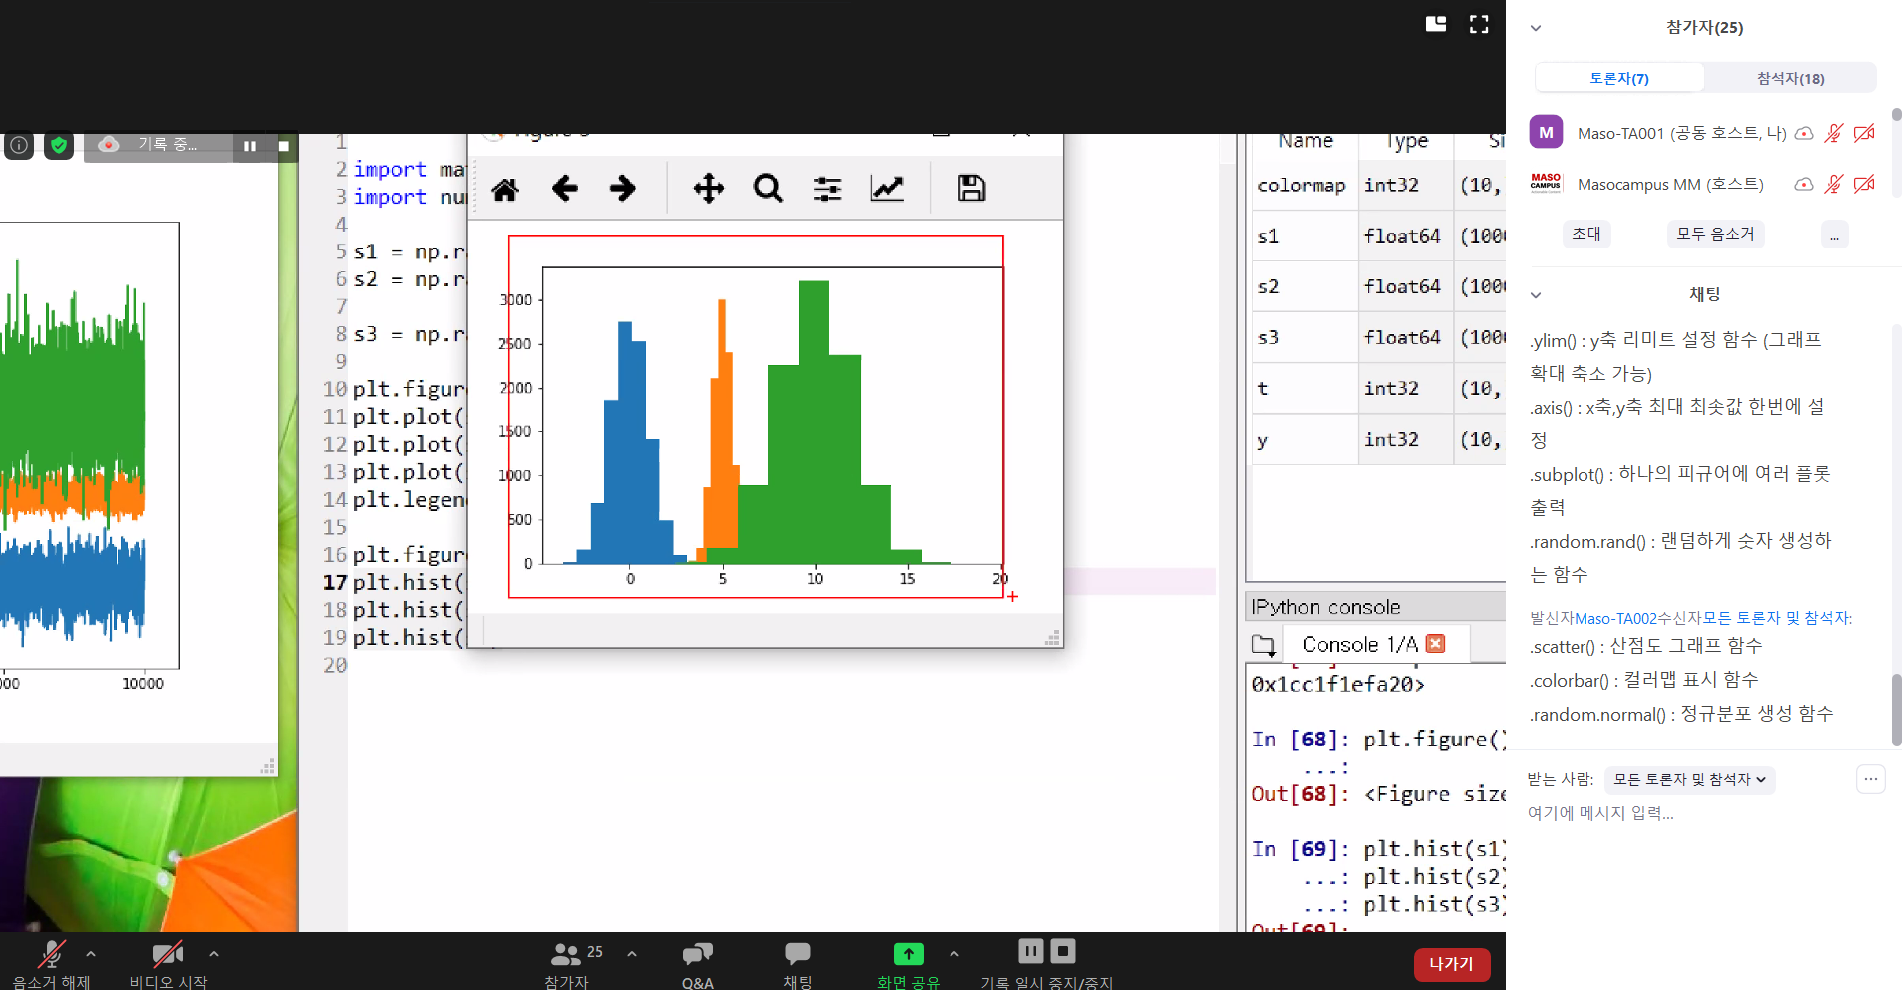The image size is (1902, 990).
Task: Click the 모두 음소거 button
Action: coord(1714,234)
